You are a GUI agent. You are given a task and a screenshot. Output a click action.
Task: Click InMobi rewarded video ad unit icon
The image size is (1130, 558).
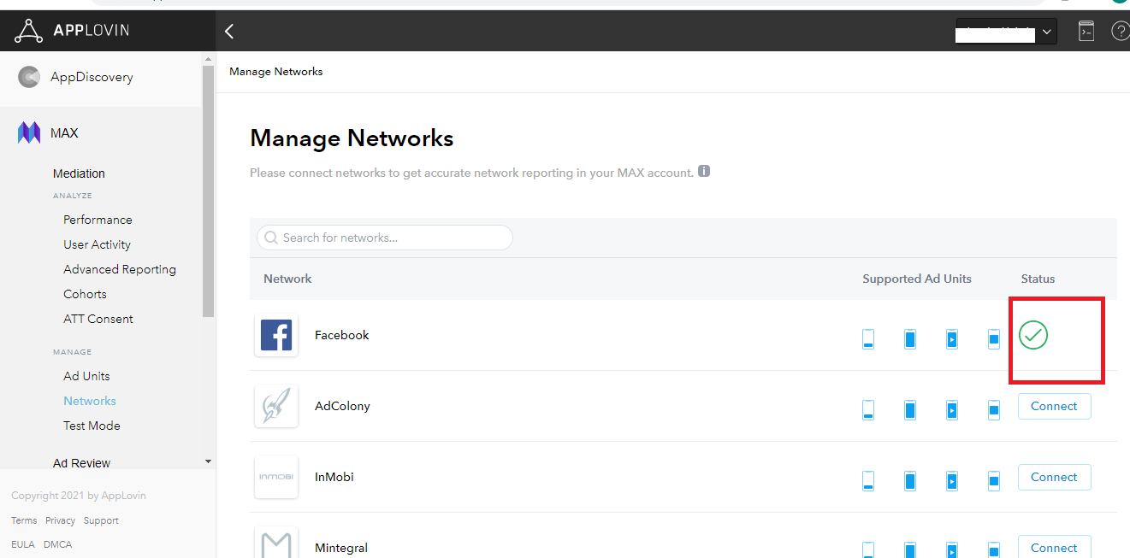952,481
